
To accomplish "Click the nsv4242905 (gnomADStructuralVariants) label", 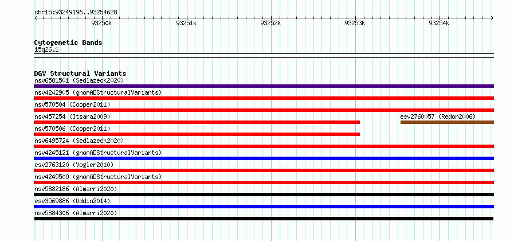I will point(98,92).
